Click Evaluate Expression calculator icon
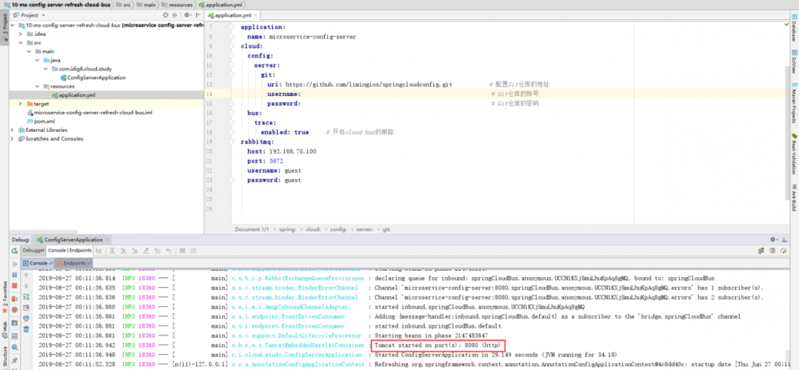This screenshot has height=370, width=799. [182, 251]
